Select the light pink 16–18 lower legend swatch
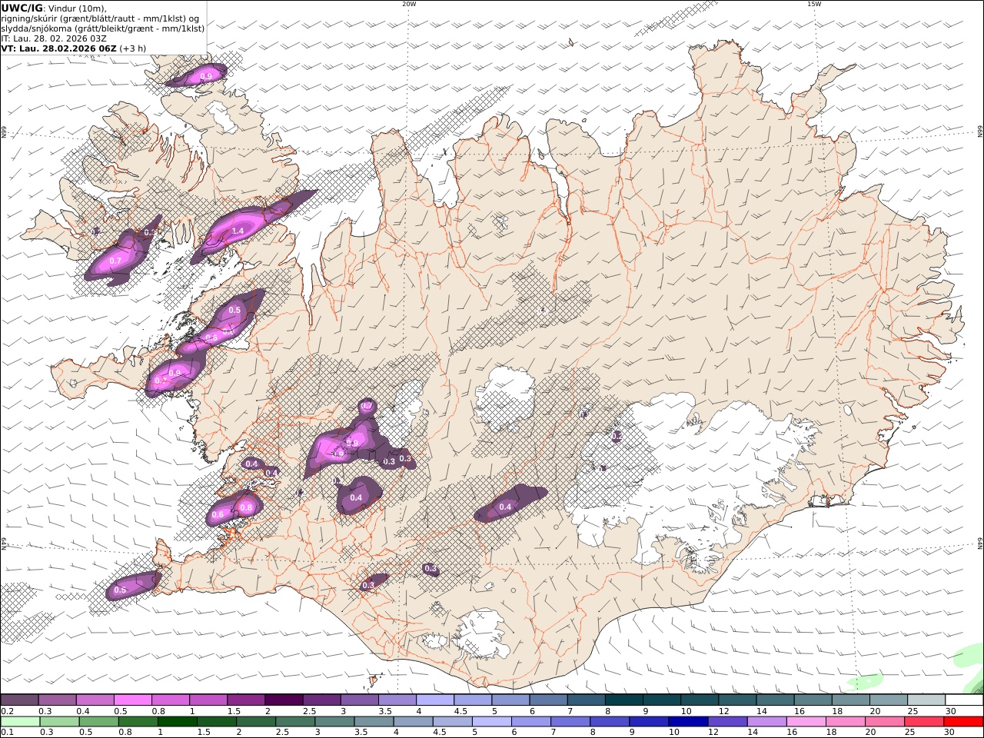The width and height of the screenshot is (984, 738). click(x=805, y=721)
